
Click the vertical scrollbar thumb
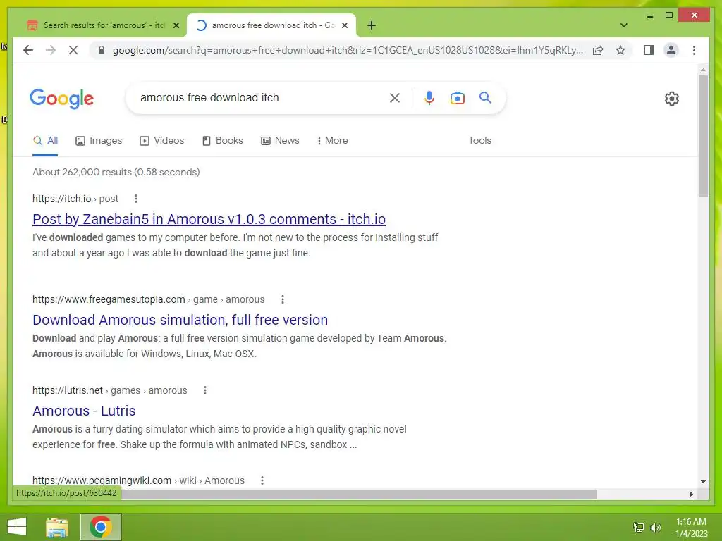pos(703,136)
